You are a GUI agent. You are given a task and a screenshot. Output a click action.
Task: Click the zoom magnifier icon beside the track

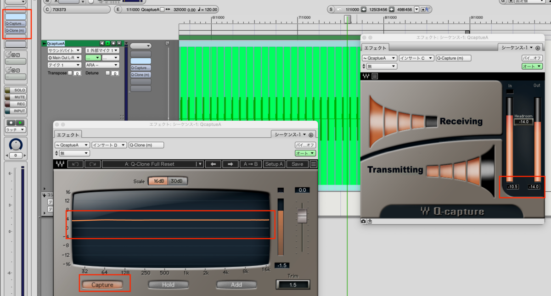(167, 43)
